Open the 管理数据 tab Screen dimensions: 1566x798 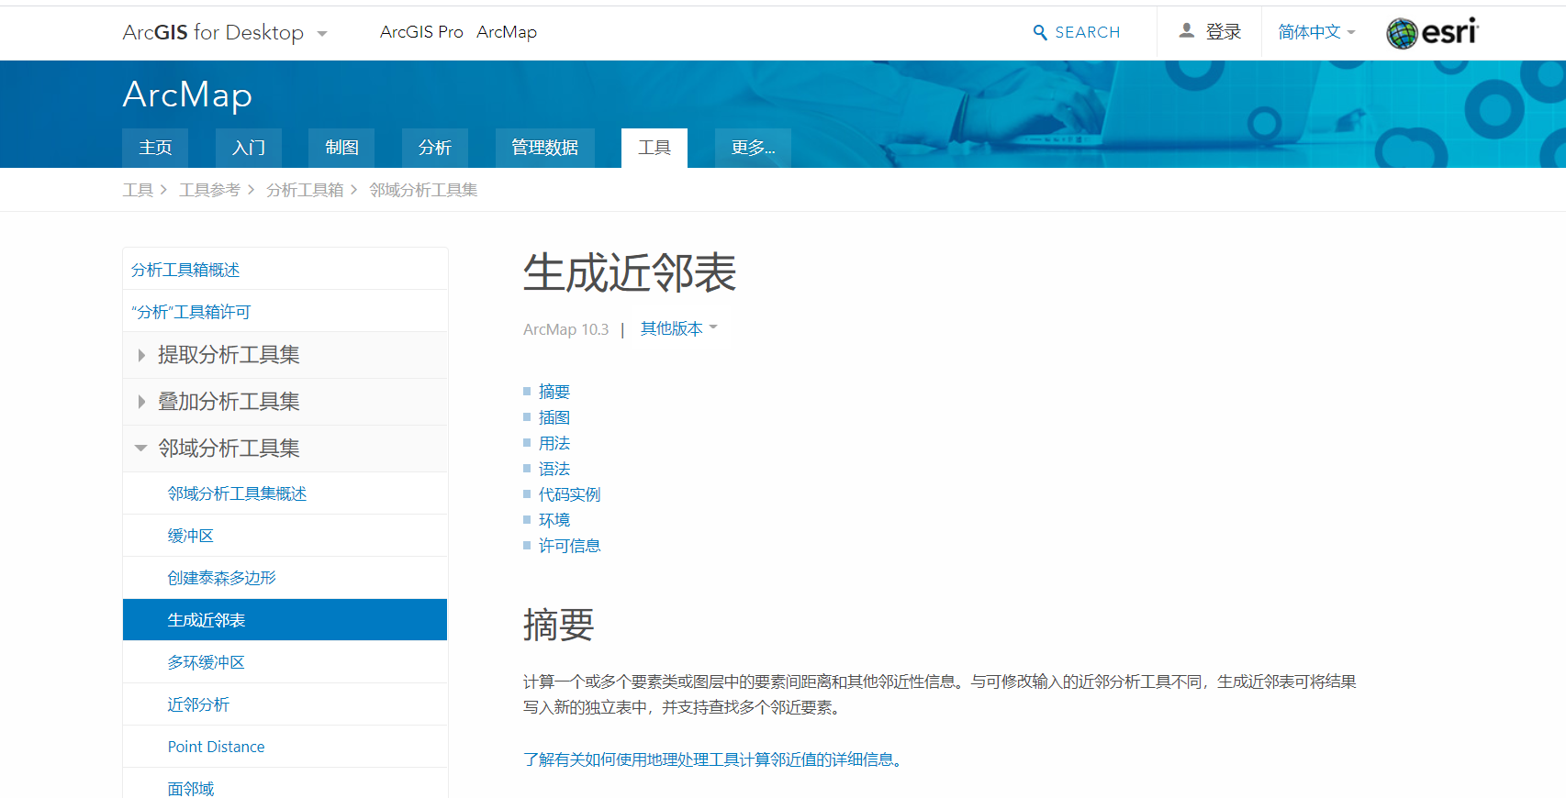click(x=544, y=148)
